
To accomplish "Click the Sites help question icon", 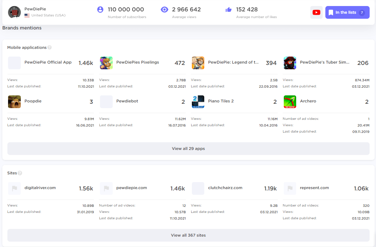I will coord(20,173).
